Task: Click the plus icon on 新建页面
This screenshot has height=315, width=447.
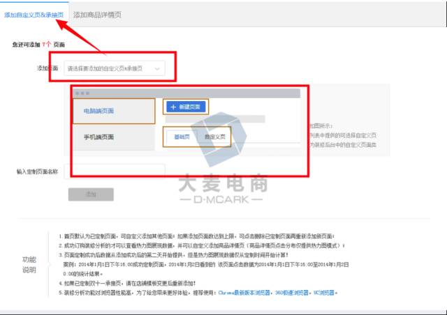Action: coord(173,107)
